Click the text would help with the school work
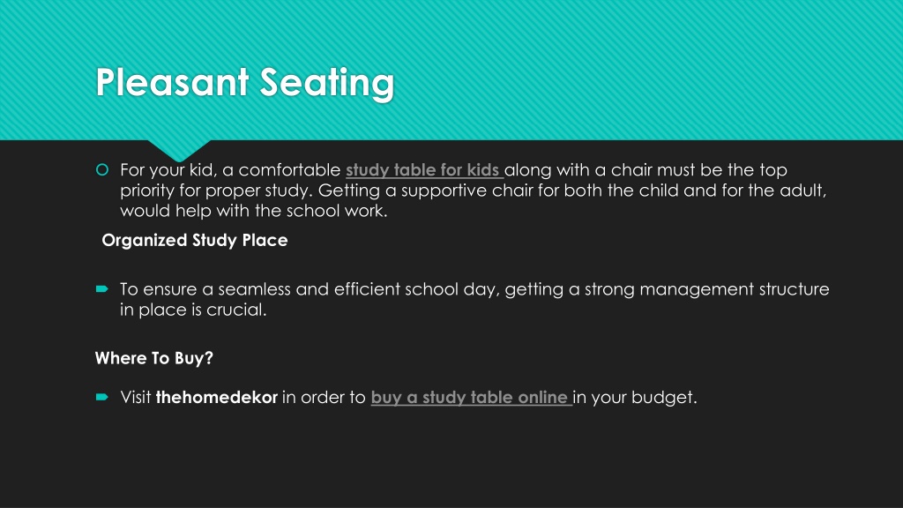The width and height of the screenshot is (903, 508). [x=254, y=211]
